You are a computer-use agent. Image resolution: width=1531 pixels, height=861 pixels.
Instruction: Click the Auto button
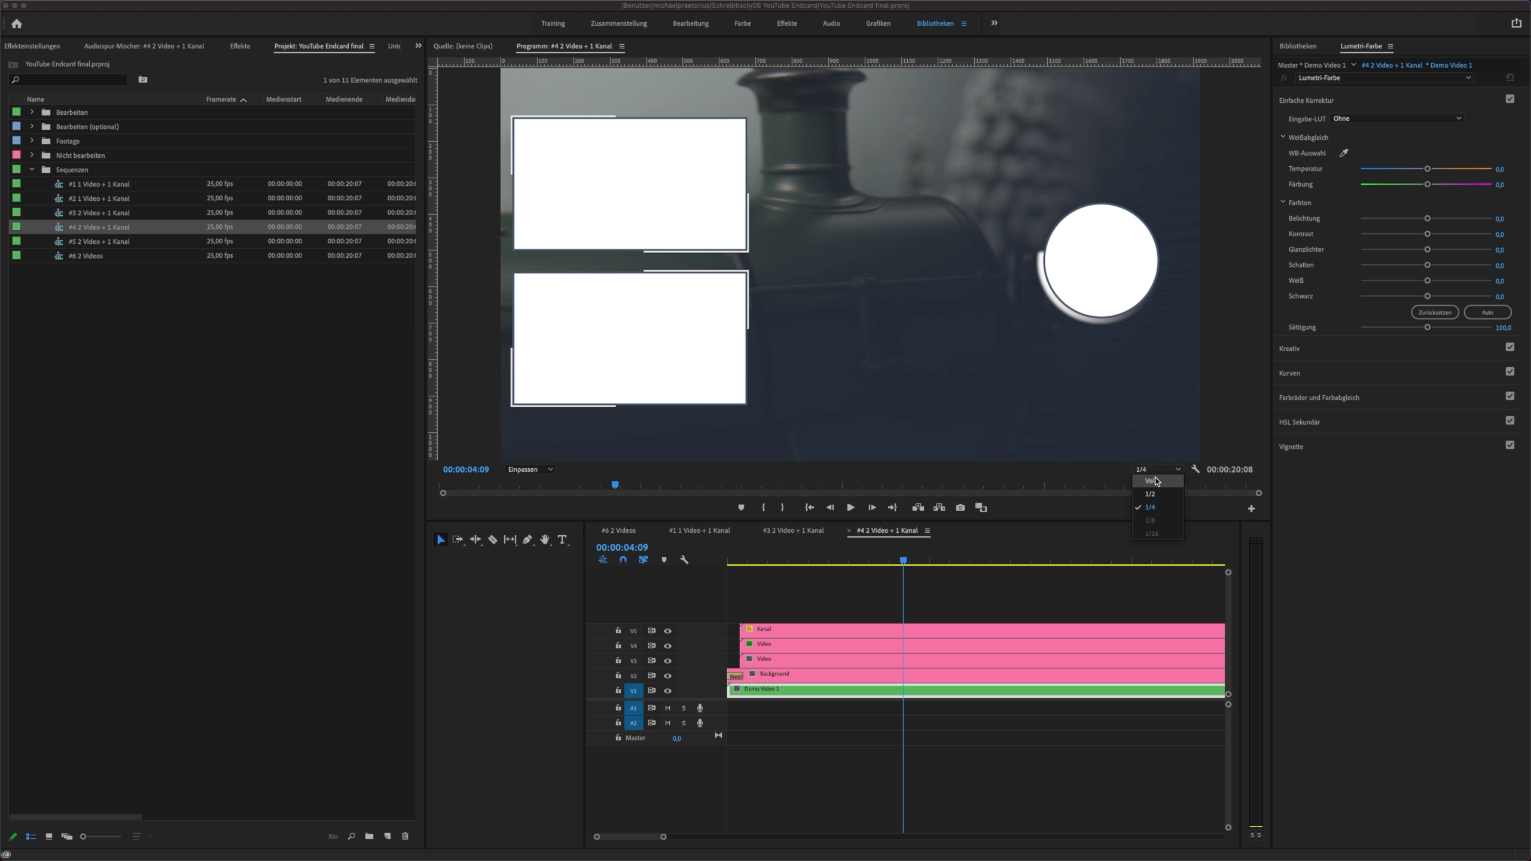(x=1487, y=312)
